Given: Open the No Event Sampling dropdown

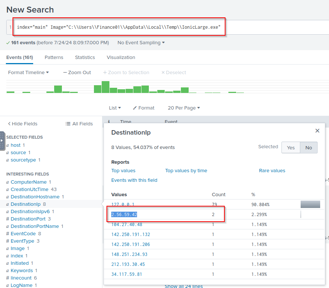Looking at the screenshot, I should coord(141,43).
